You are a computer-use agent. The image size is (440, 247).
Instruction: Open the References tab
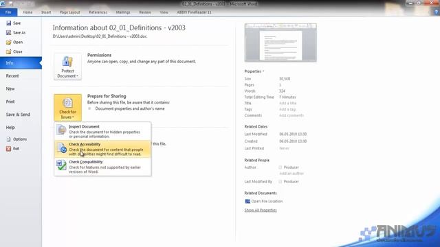(x=98, y=12)
